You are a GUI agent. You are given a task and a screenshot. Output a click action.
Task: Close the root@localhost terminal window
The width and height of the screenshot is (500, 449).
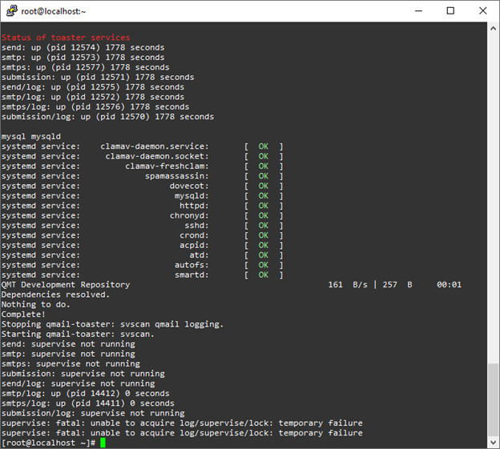pyautogui.click(x=483, y=11)
